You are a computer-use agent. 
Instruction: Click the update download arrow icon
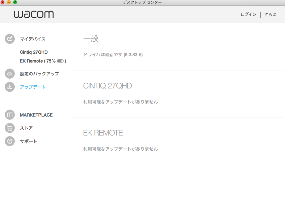(x=10, y=87)
